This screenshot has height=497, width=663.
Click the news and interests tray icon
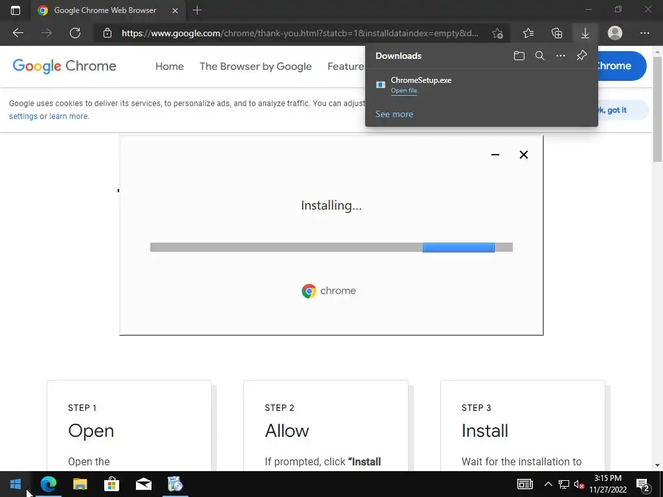coord(525,484)
